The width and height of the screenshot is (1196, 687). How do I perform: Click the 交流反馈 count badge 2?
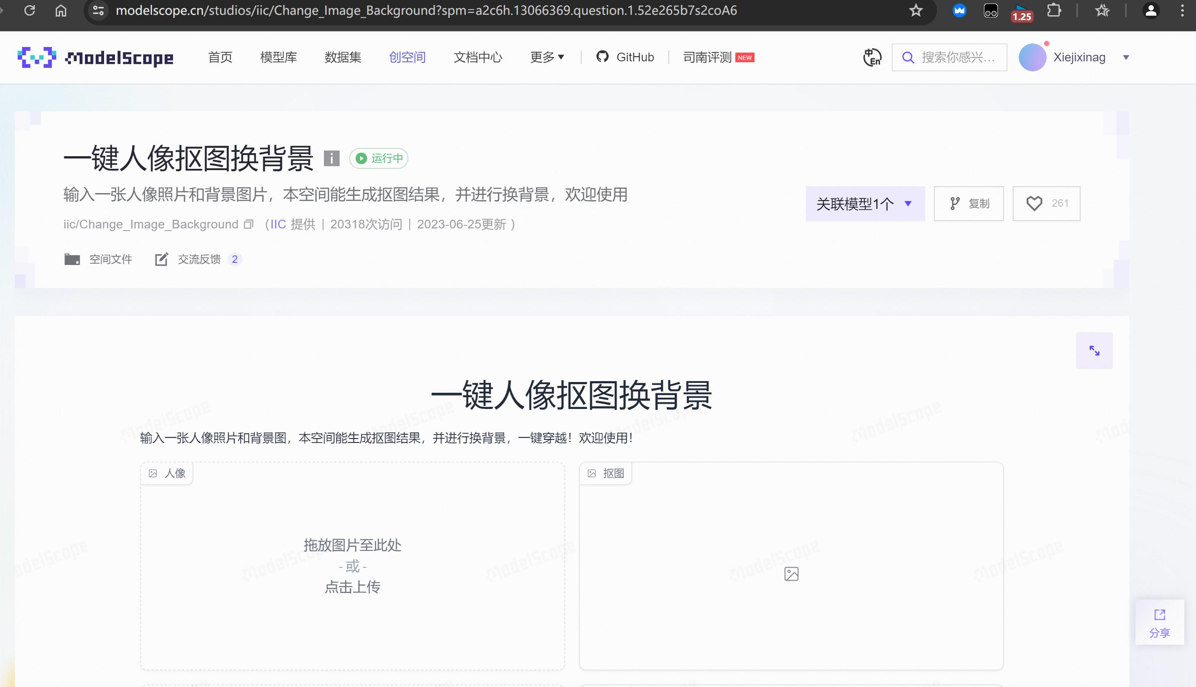click(x=235, y=259)
